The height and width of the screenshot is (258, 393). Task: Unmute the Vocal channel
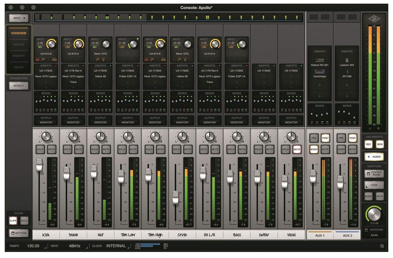(297, 149)
